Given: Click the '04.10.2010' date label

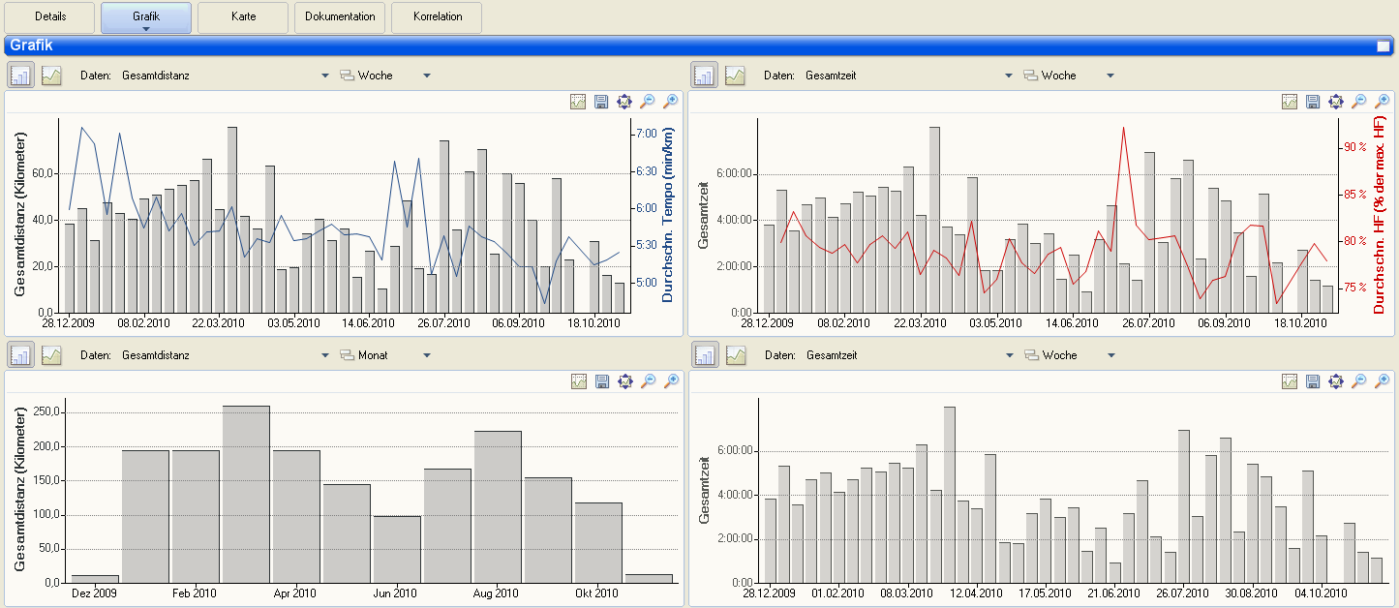Looking at the screenshot, I should pyautogui.click(x=1320, y=593).
